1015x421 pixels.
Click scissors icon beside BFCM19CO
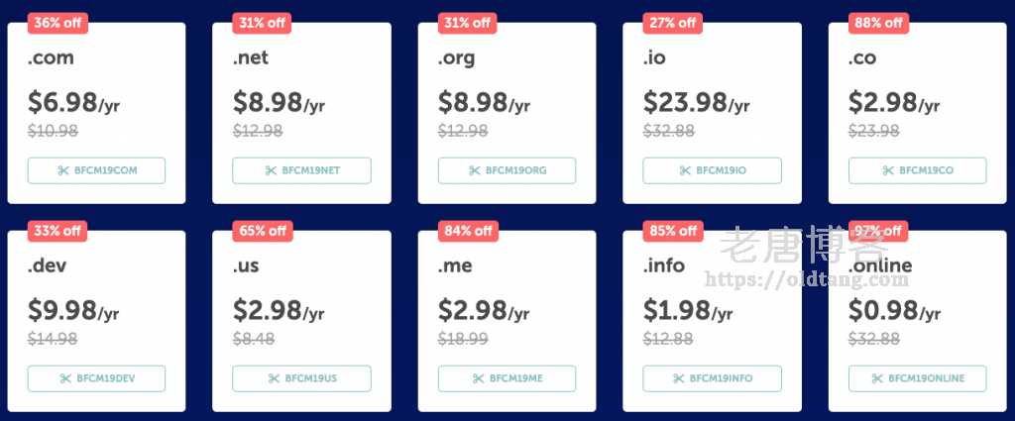(888, 170)
